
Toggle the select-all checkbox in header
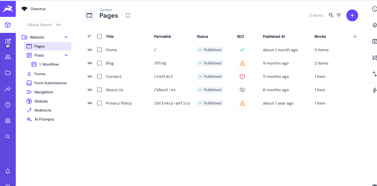pyautogui.click(x=99, y=36)
